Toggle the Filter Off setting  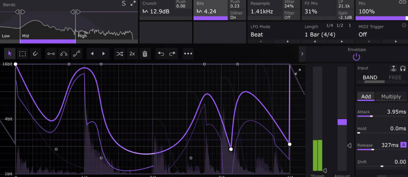pos(291,15)
